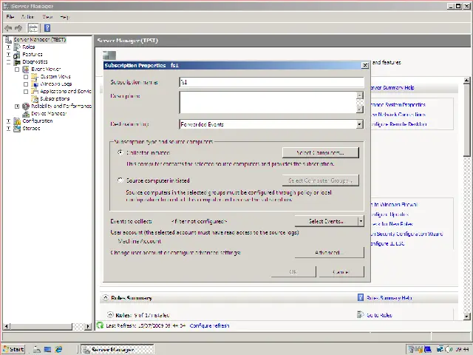Click the Change System Properties link
This screenshot has height=355, width=473.
pos(398,105)
